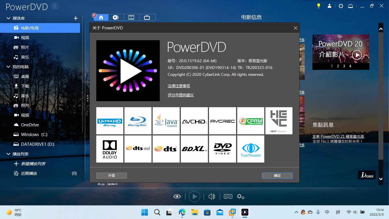Play the PowerDVD 20 介紹影片 video
The height and width of the screenshot is (219, 389).
(x=357, y=55)
